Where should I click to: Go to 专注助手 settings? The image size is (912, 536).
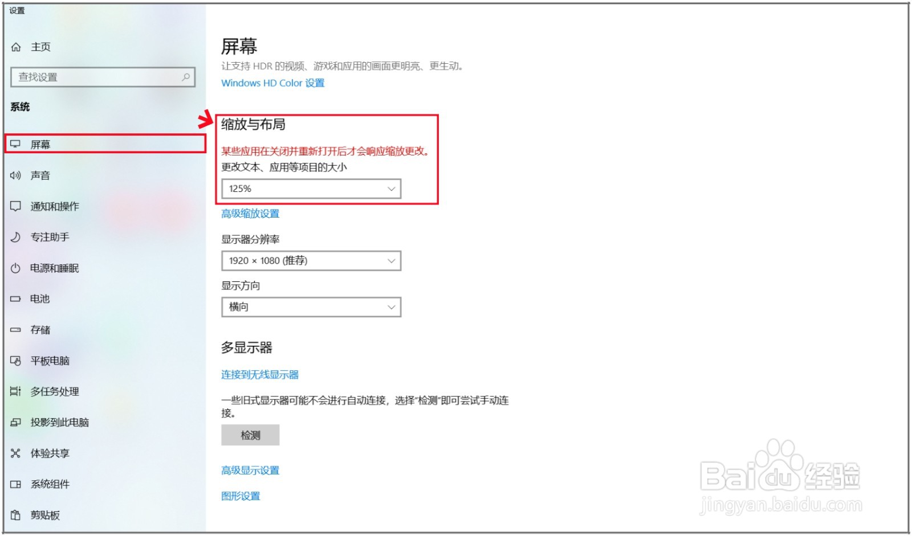pyautogui.click(x=50, y=237)
